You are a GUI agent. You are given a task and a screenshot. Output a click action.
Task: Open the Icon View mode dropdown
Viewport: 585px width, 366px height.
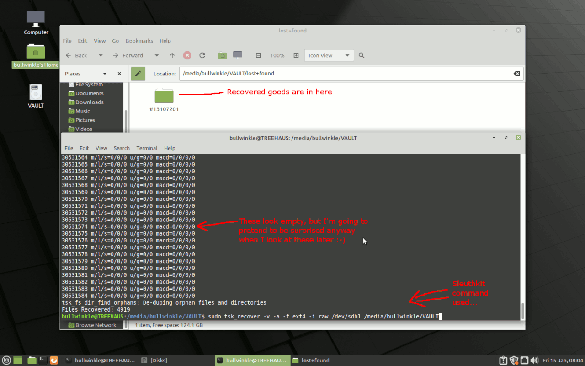[329, 55]
